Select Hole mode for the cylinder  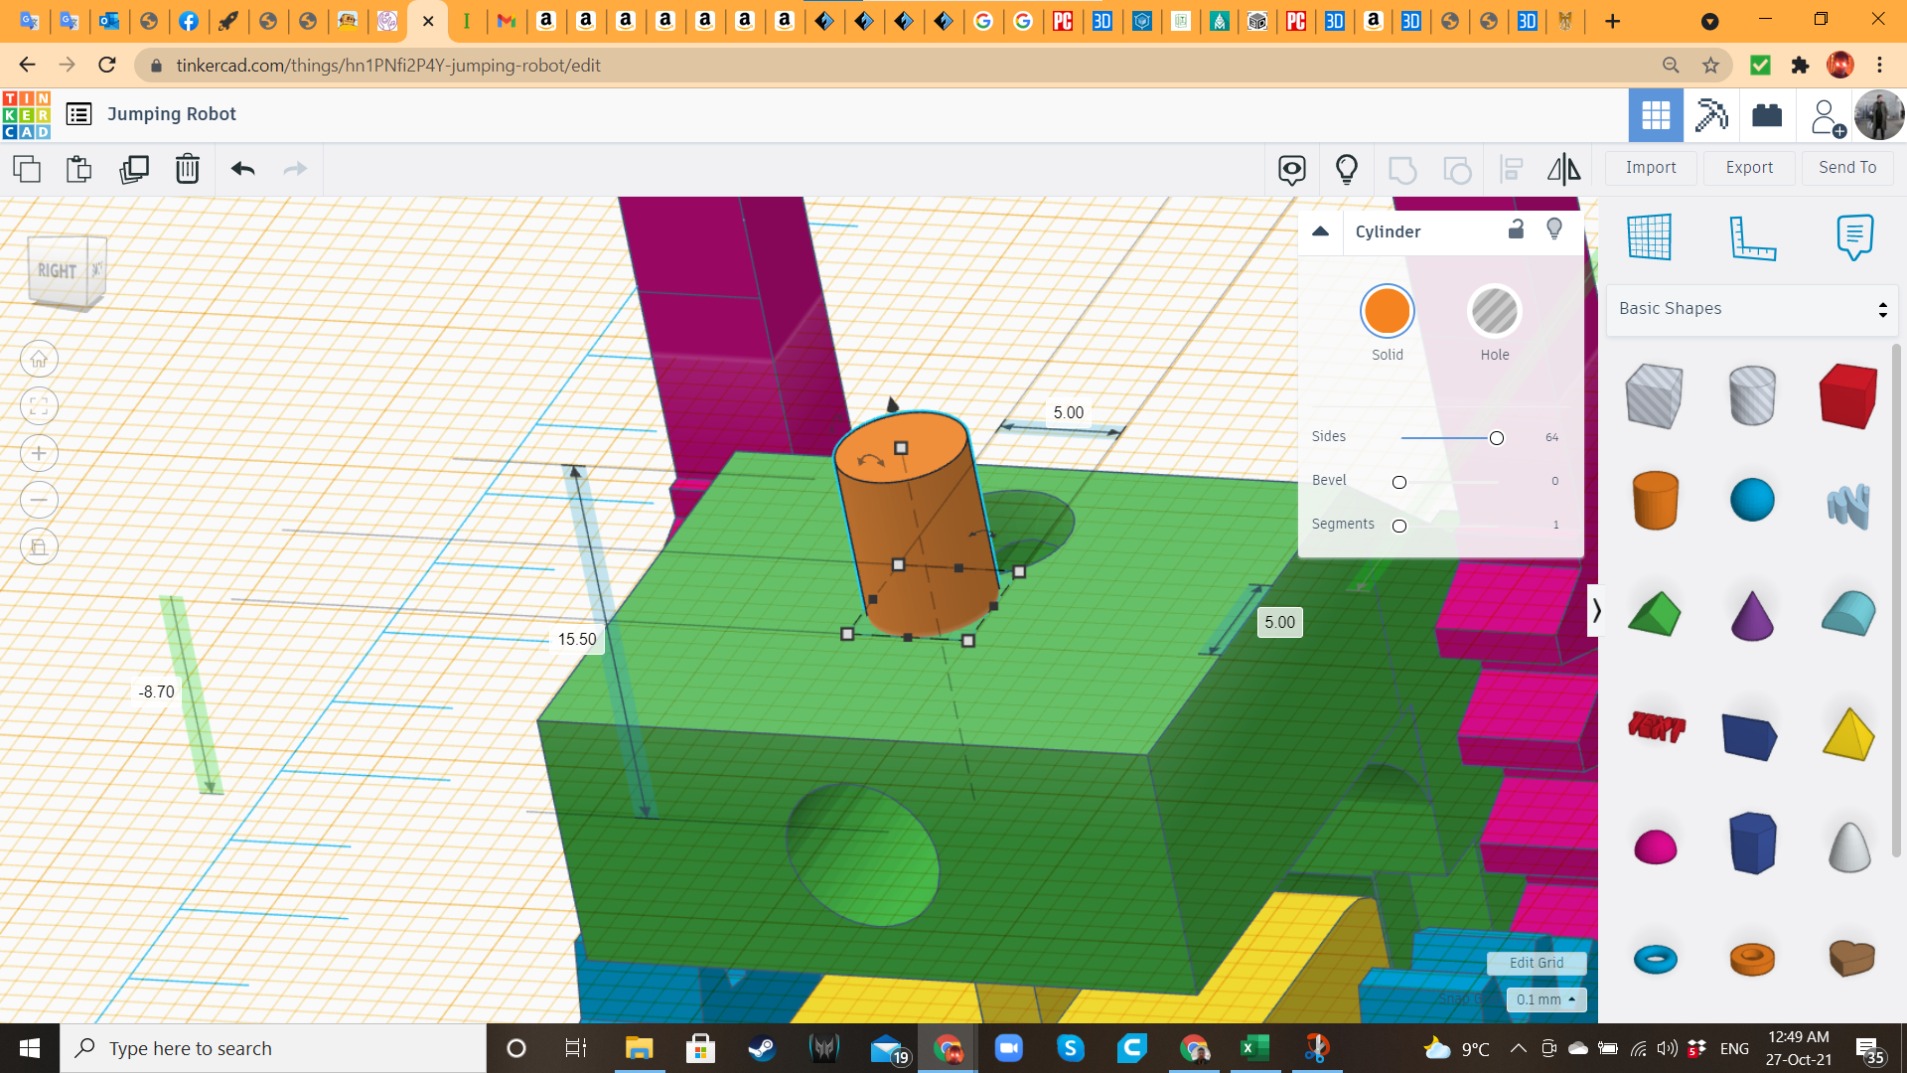click(1494, 310)
